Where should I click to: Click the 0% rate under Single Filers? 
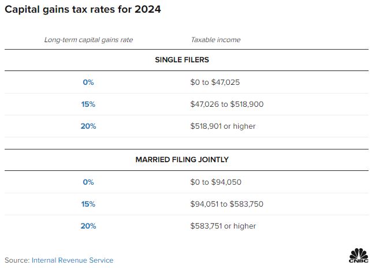(x=88, y=83)
